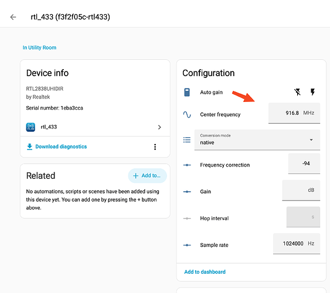Click Add to dashboard link
This screenshot has height=293, width=330.
(205, 272)
